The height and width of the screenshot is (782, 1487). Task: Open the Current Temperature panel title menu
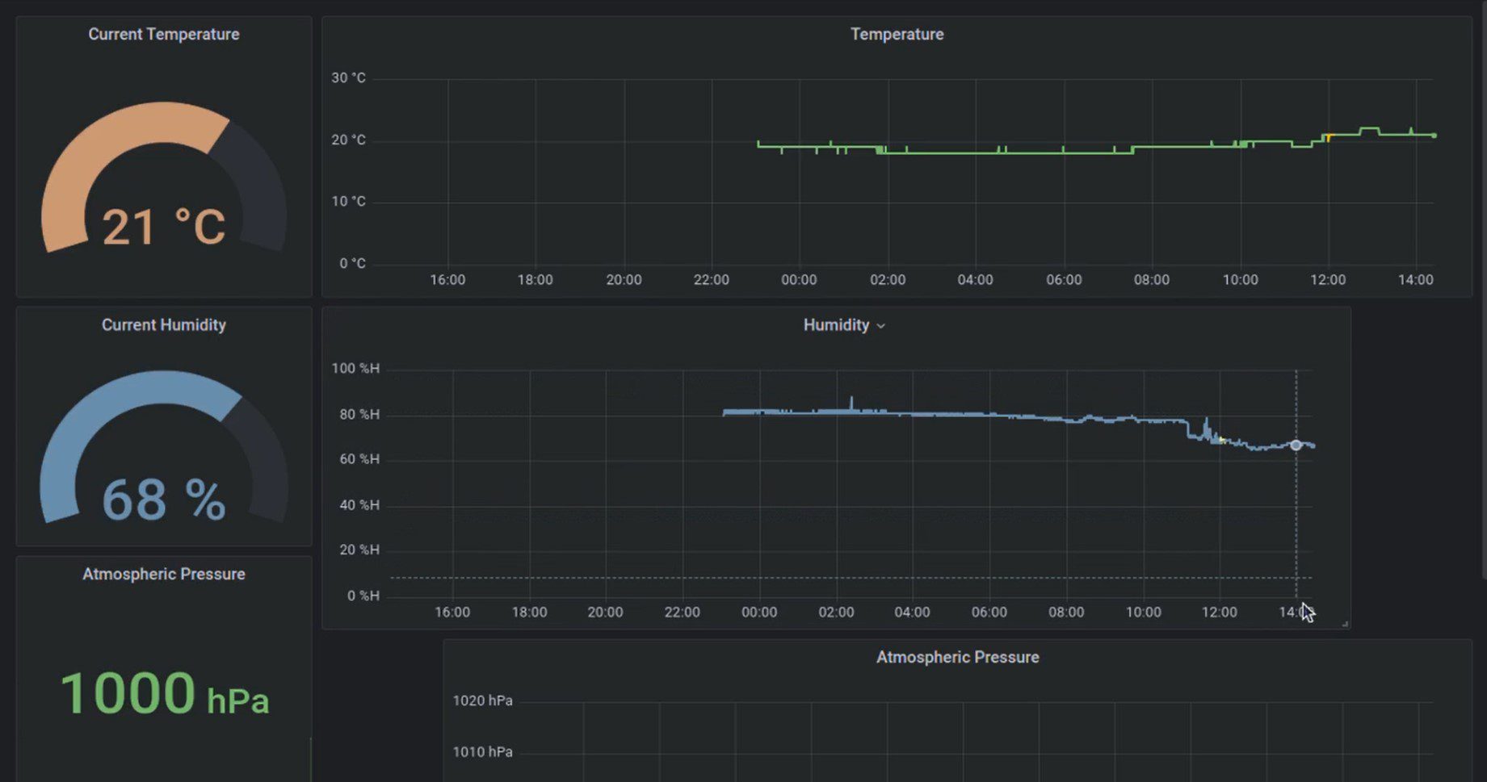[x=163, y=34]
